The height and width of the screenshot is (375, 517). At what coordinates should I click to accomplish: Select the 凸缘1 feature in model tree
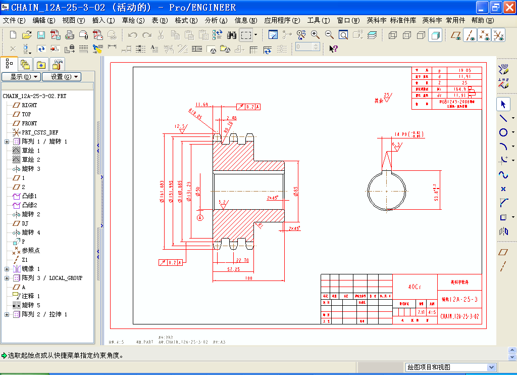[29, 196]
